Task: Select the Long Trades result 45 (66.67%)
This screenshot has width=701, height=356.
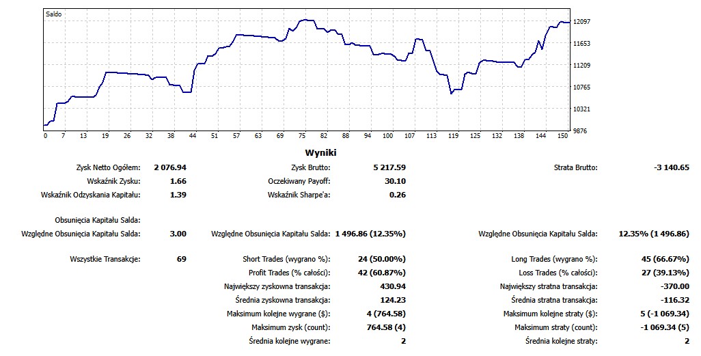Action: click(x=663, y=259)
